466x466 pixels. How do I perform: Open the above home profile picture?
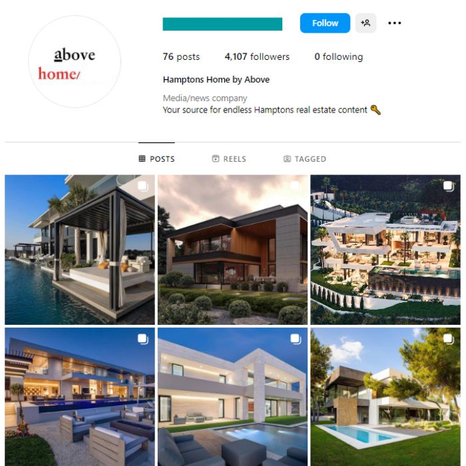coord(75,61)
